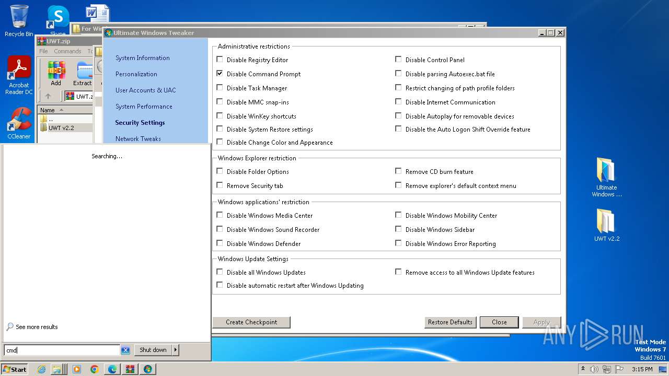Open the Recycle Bin desktop icon
The height and width of the screenshot is (376, 669).
pos(19,21)
